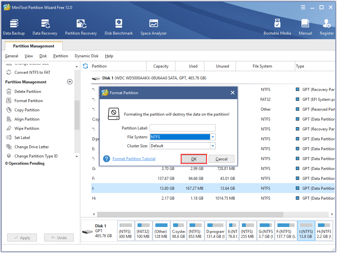This screenshot has height=253, width=337.
Task: Select the H: partition row
Action: click(x=213, y=198)
